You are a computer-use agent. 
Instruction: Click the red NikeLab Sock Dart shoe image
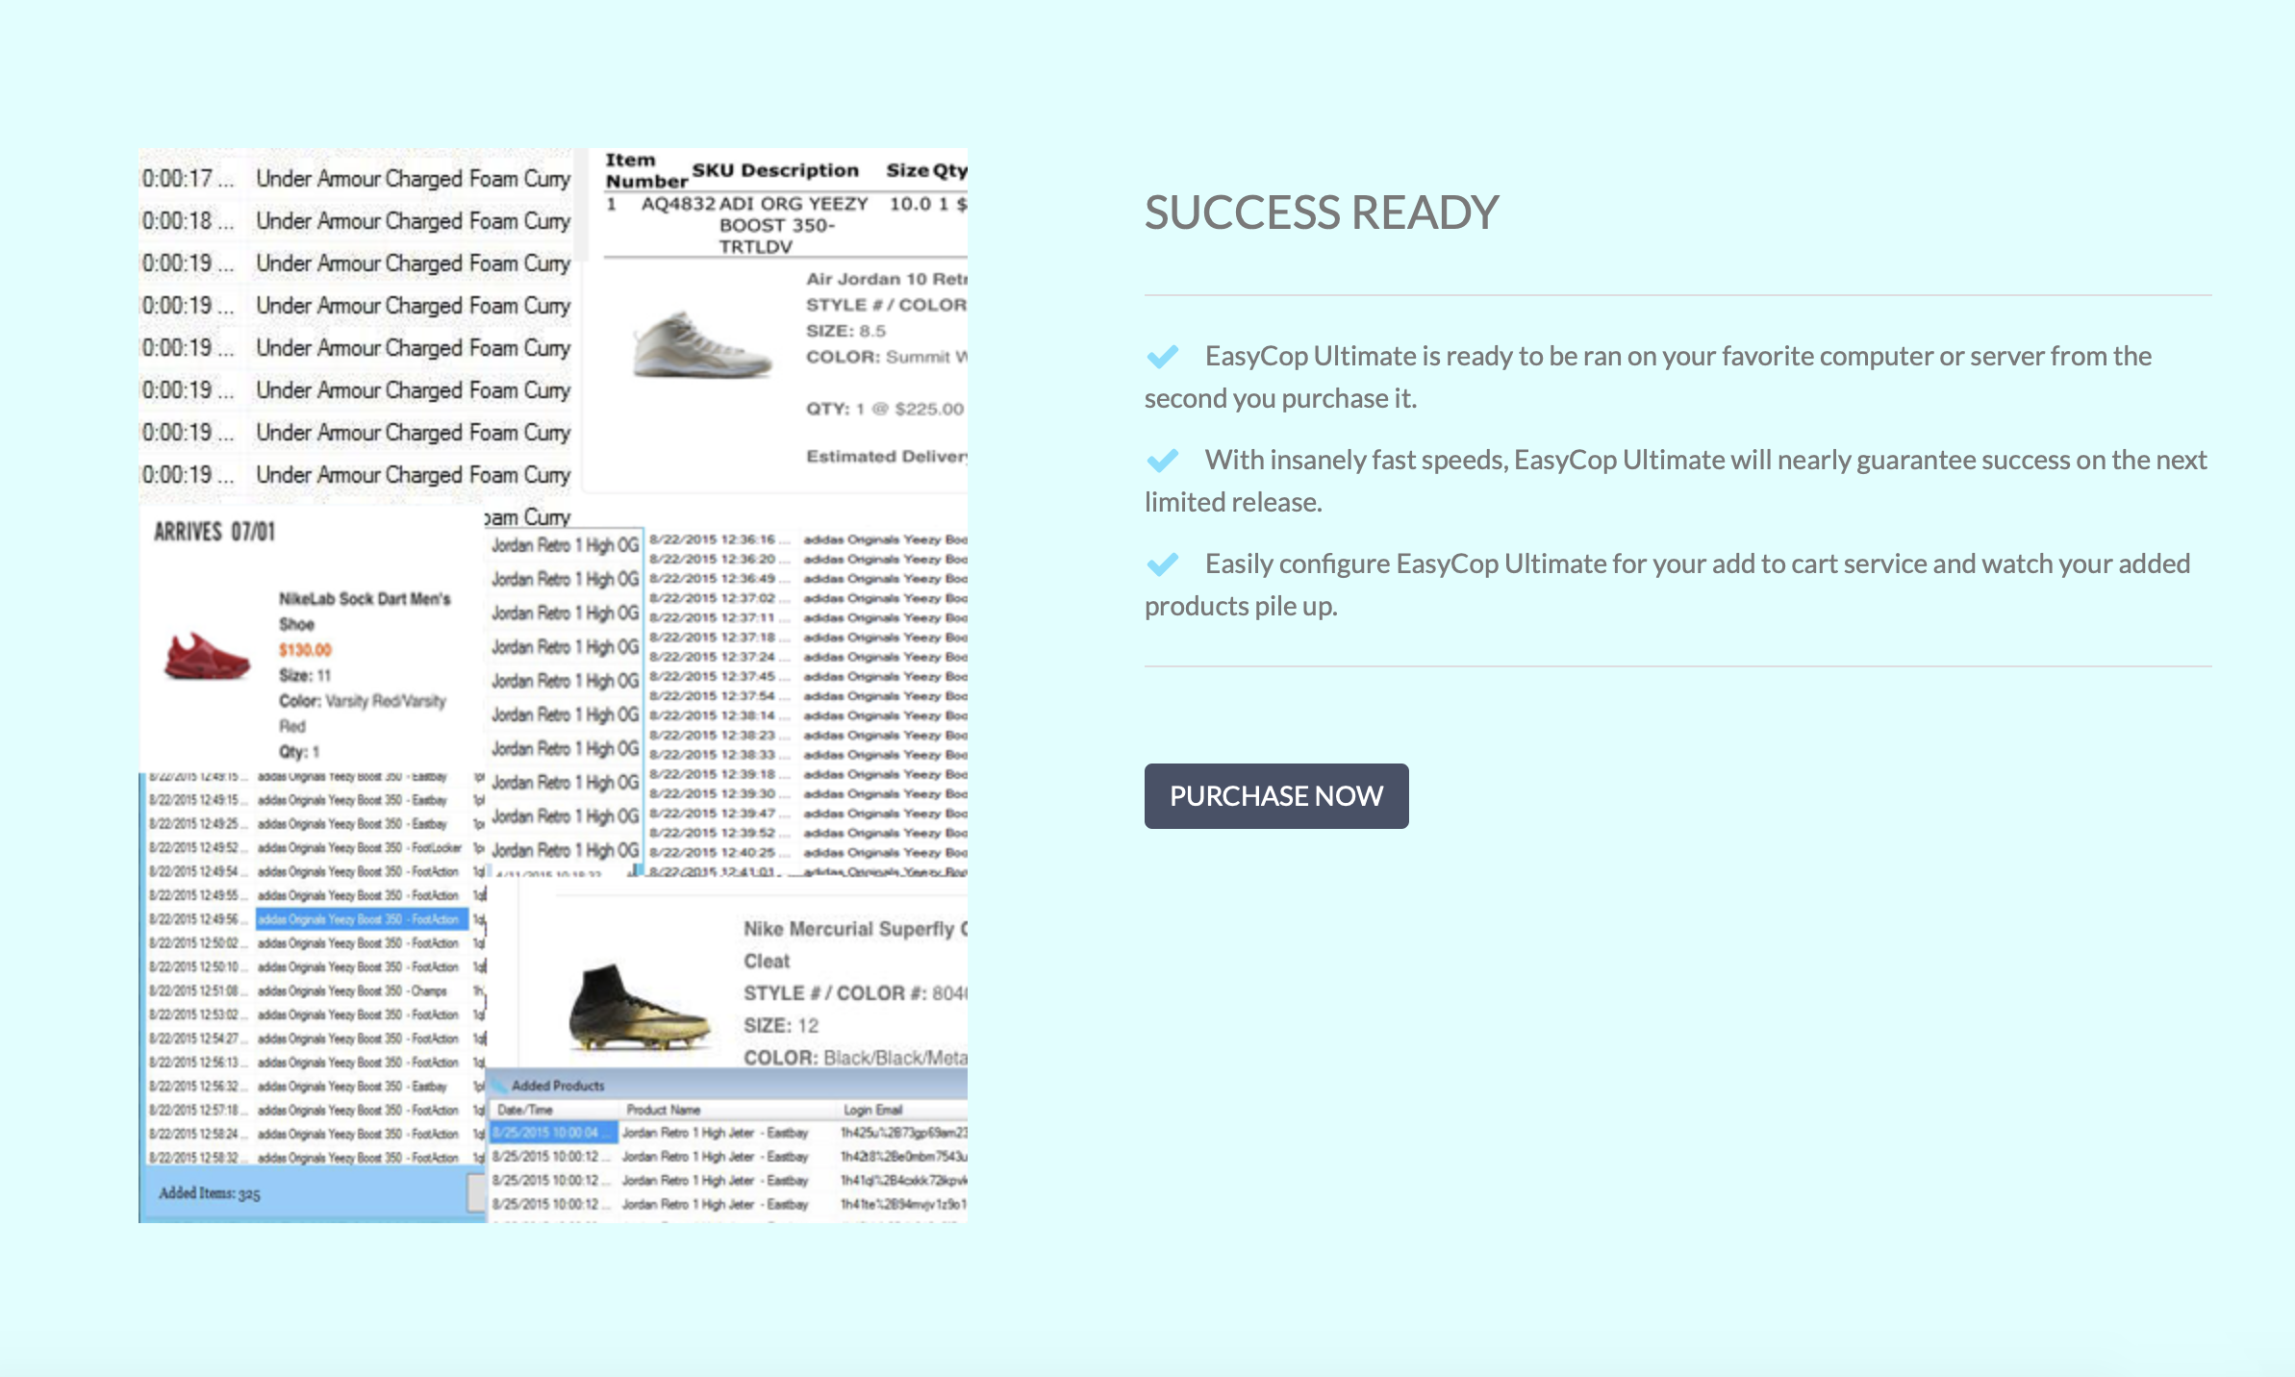click(207, 657)
